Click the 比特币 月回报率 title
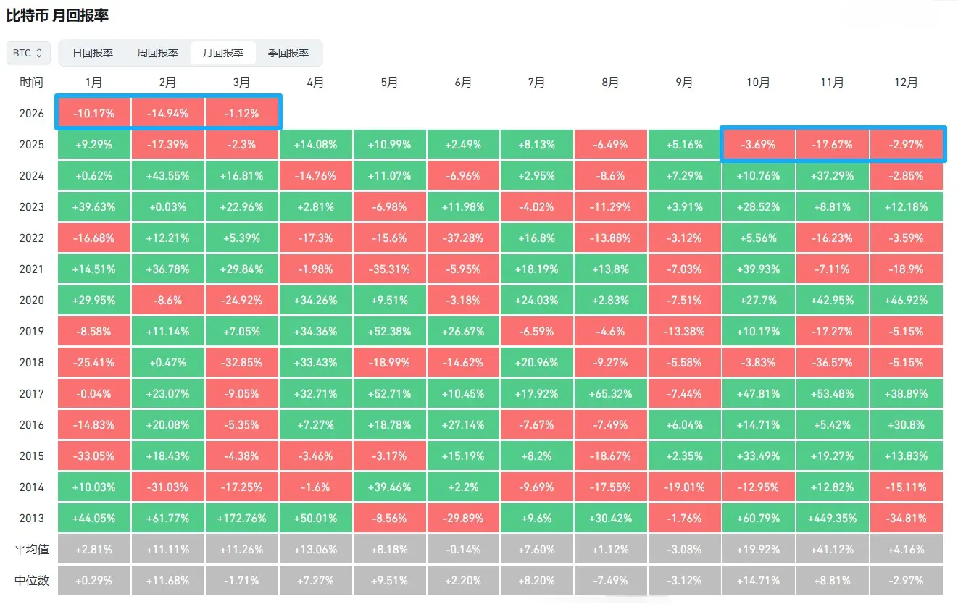This screenshot has height=604, width=958. [57, 15]
